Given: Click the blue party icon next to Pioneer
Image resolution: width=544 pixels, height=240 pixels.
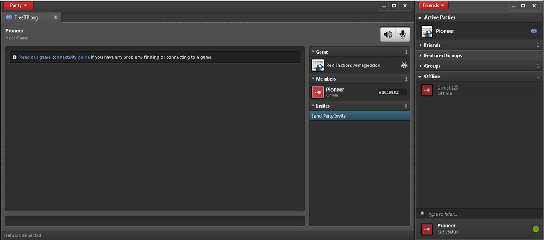Looking at the screenshot, I should pyautogui.click(x=533, y=31).
